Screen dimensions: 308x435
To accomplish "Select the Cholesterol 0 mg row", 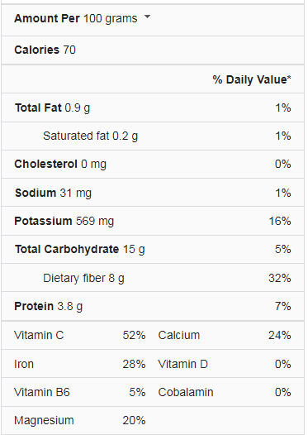I will coord(153,165).
